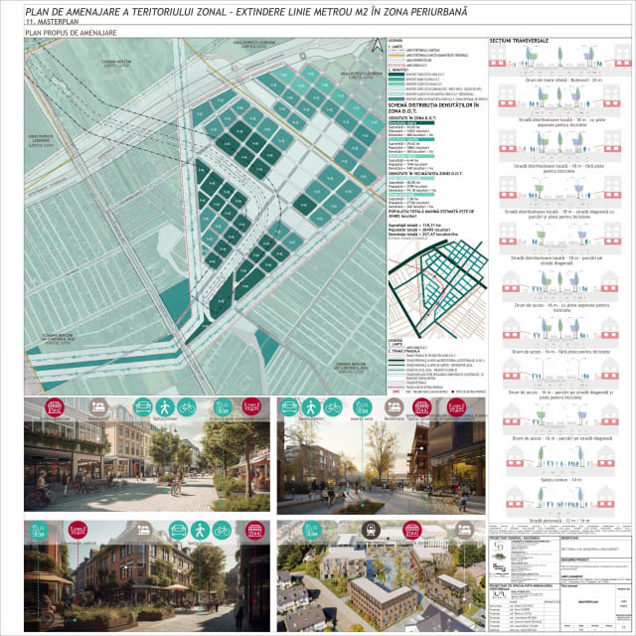Click the red shop icon in the top-right plaza render
The image size is (636, 636).
click(421, 407)
